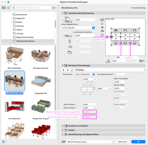Click the rotation angle field 0,00°
This screenshot has width=148, height=145.
click(x=119, y=61)
